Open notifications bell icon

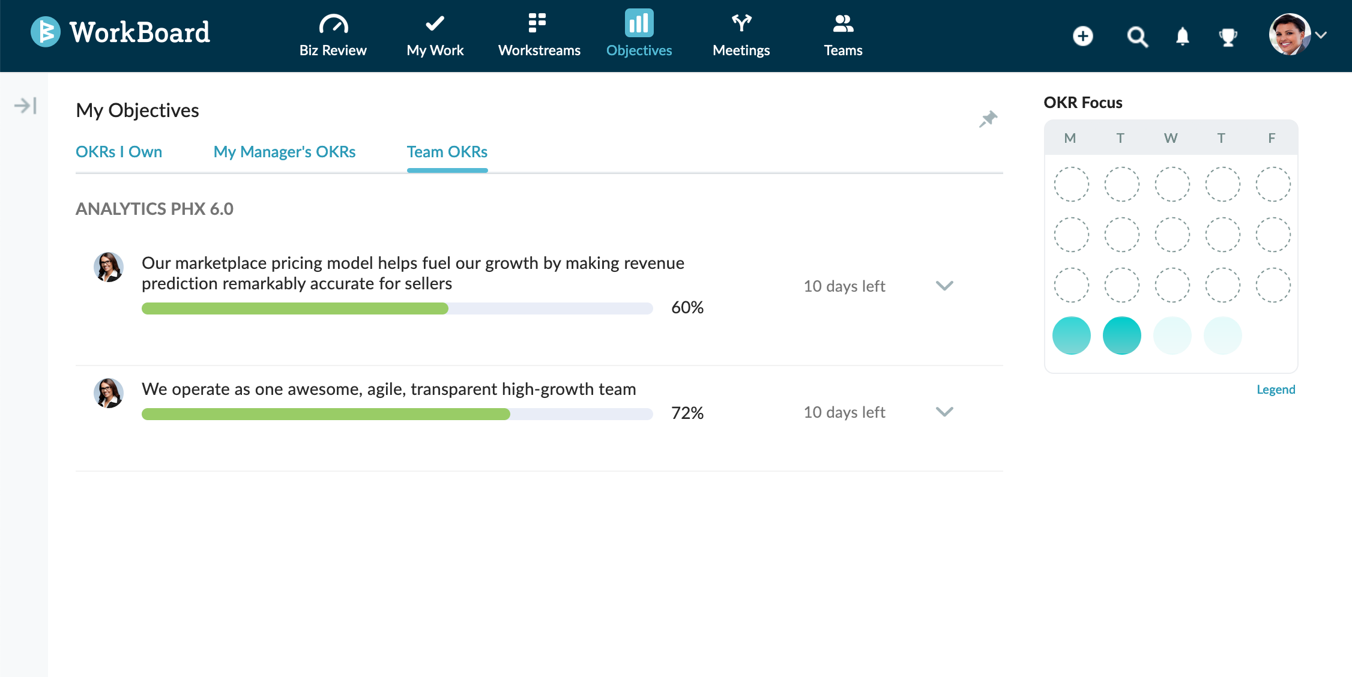pyautogui.click(x=1183, y=37)
